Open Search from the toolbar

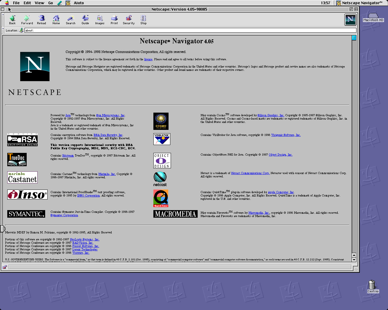(71, 20)
